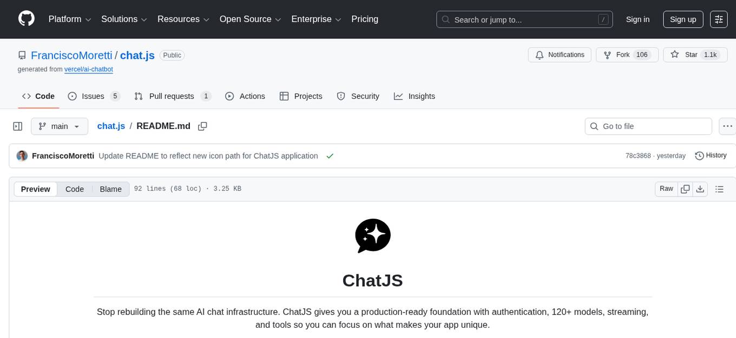The width and height of the screenshot is (736, 338).
Task: Open the Pull requests tab
Action: 170,96
